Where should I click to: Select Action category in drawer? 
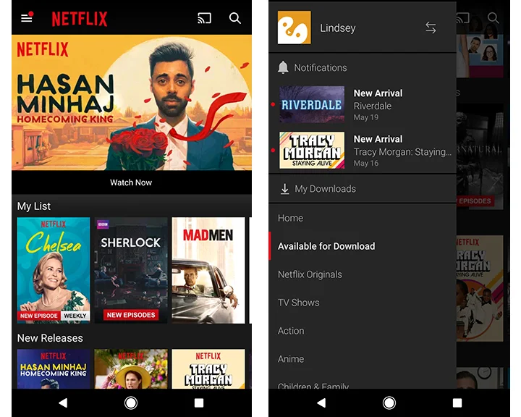tap(363, 331)
